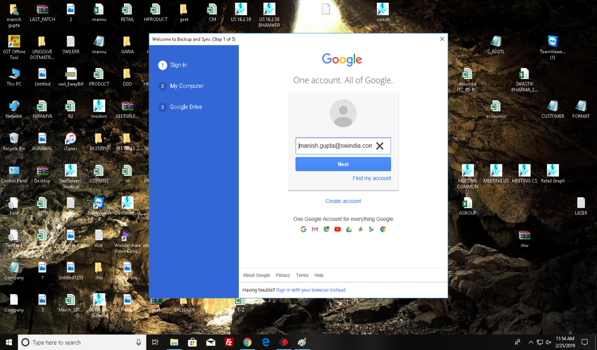The image size is (597, 350).
Task: Select the CURRENT Excel file icon
Action: point(99,174)
